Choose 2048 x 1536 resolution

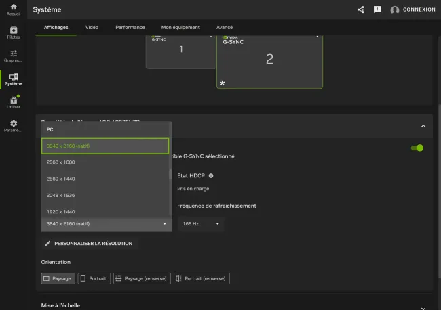[x=105, y=195]
